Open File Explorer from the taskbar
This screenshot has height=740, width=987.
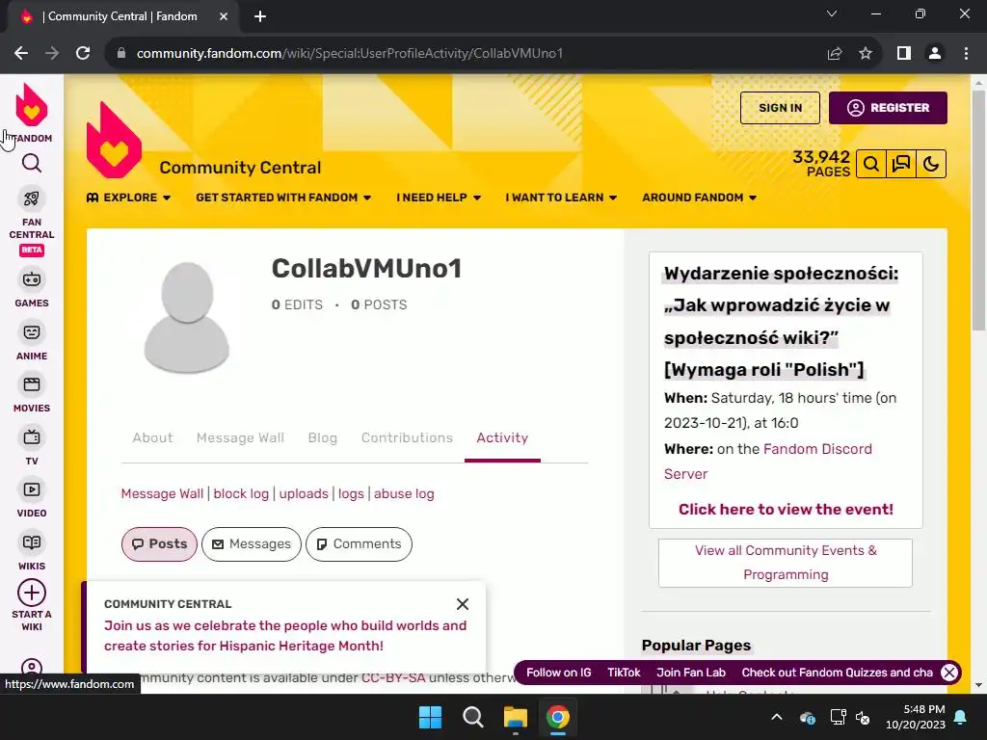click(515, 717)
